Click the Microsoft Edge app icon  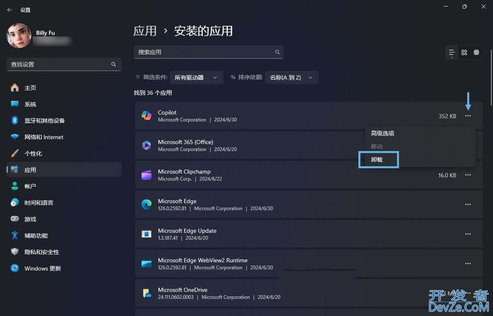pyautogui.click(x=147, y=205)
